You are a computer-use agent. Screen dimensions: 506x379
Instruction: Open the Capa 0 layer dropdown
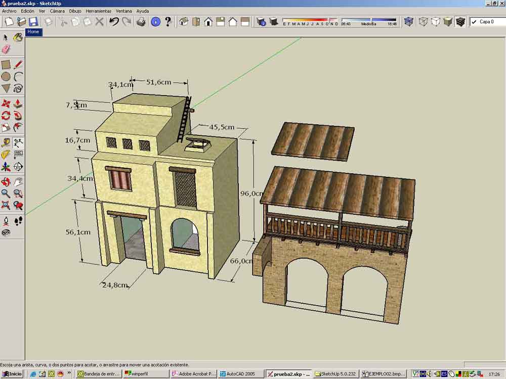[486, 22]
